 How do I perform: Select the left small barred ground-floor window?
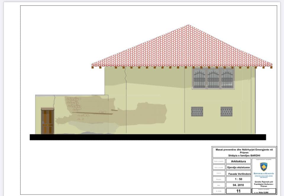[x=197, y=112]
